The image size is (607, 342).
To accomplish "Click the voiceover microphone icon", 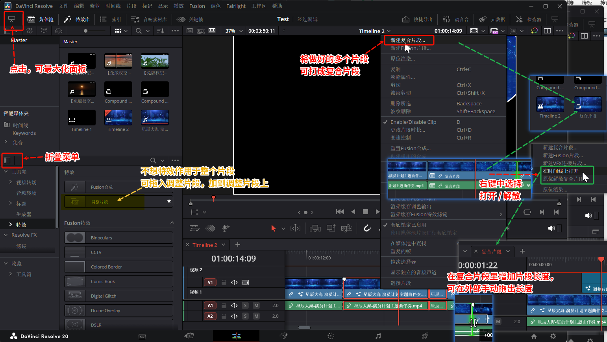I will 226,228.
